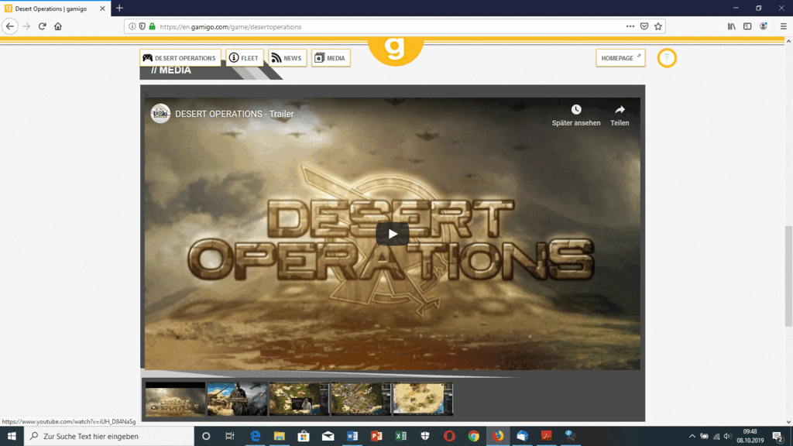
Task: Open the video title 'DESERT OPERATIONS - Trailer'
Action: pos(234,114)
